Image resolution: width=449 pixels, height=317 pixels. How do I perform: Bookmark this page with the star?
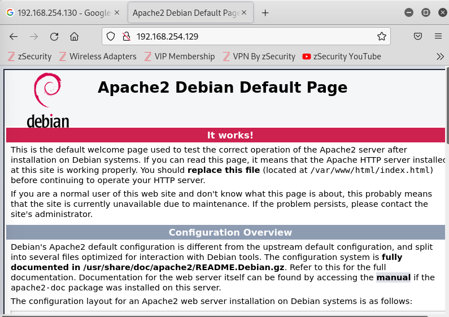pyautogui.click(x=381, y=36)
